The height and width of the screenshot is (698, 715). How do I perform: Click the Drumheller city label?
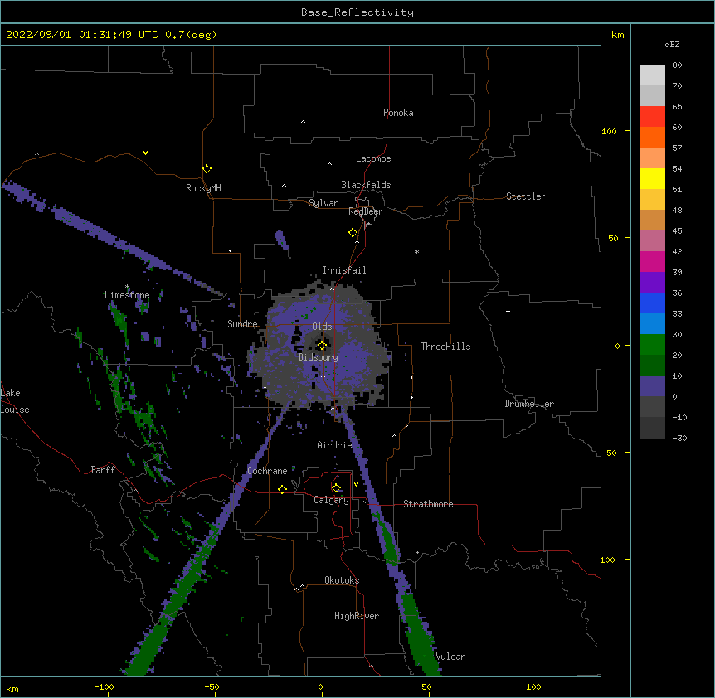[529, 404]
